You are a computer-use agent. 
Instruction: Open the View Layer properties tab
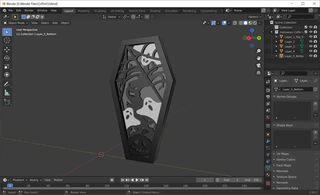268,104
